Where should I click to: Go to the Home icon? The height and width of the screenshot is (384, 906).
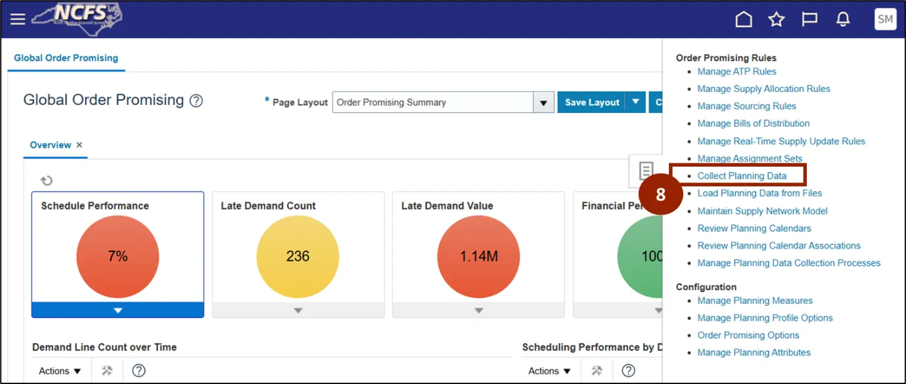[x=743, y=20]
